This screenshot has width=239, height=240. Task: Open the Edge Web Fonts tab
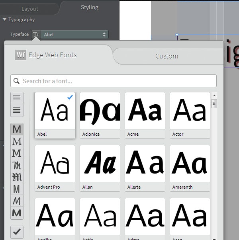click(59, 55)
